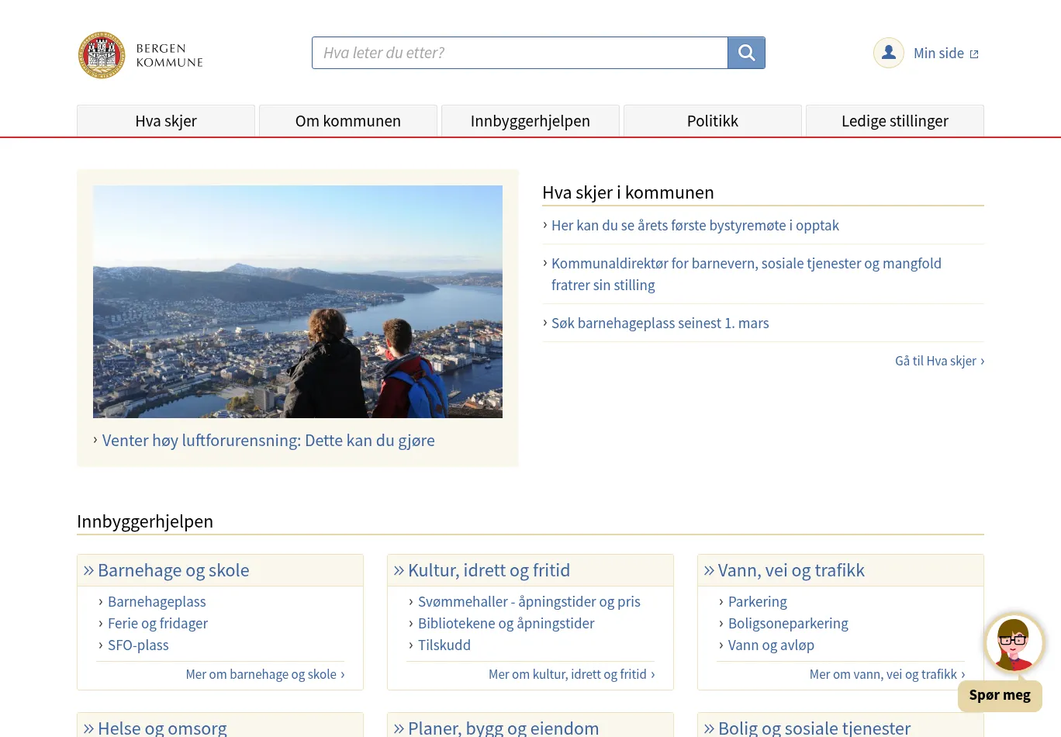
Task: Open 'Venter høy luftforurensning' article link
Action: click(x=268, y=441)
